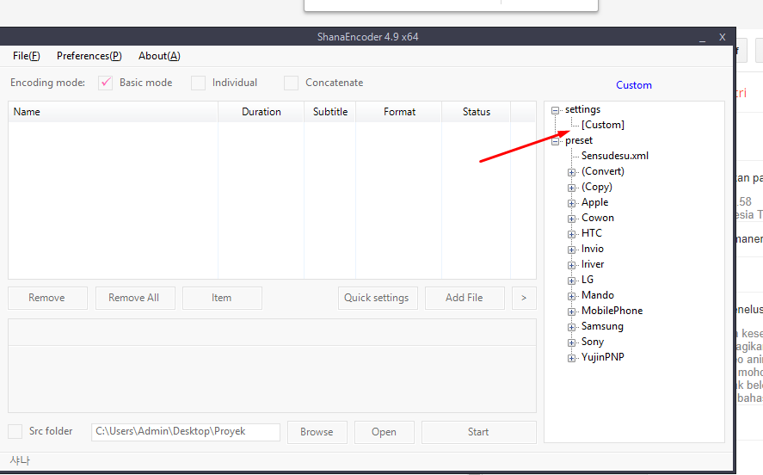Click the Add File button

(x=465, y=298)
